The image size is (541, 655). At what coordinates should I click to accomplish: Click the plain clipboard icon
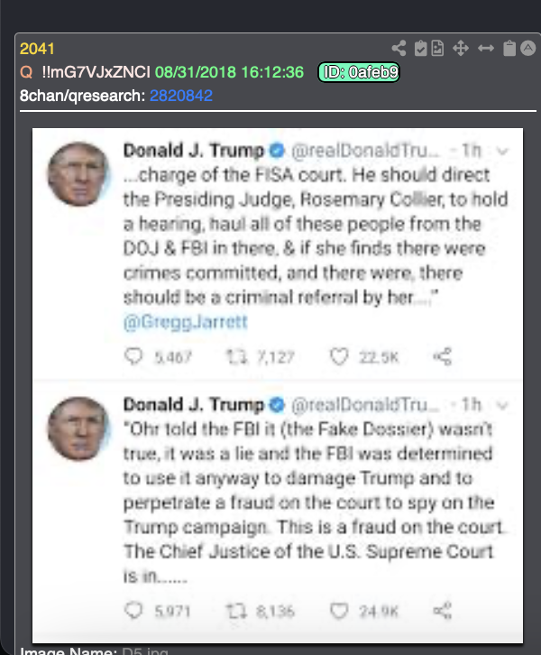509,49
